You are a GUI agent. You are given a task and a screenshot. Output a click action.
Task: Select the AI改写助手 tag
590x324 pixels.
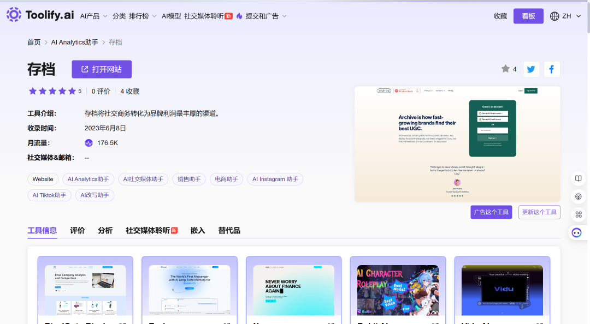[x=95, y=195]
